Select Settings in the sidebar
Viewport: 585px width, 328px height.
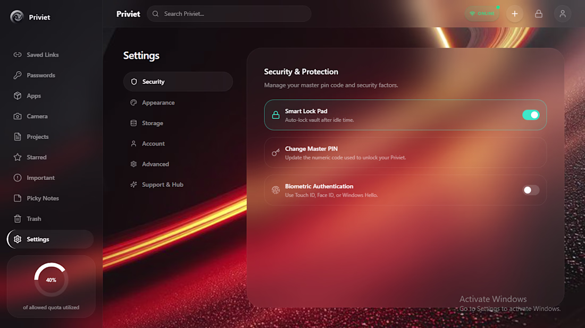[50, 239]
